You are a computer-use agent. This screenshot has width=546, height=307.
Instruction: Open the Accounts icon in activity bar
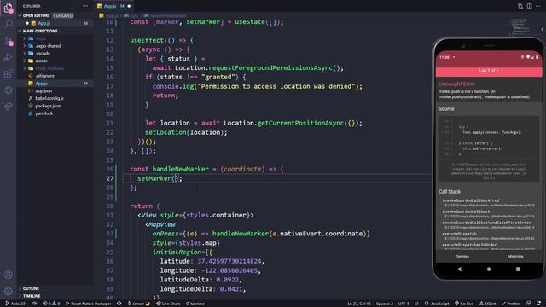click(9, 275)
